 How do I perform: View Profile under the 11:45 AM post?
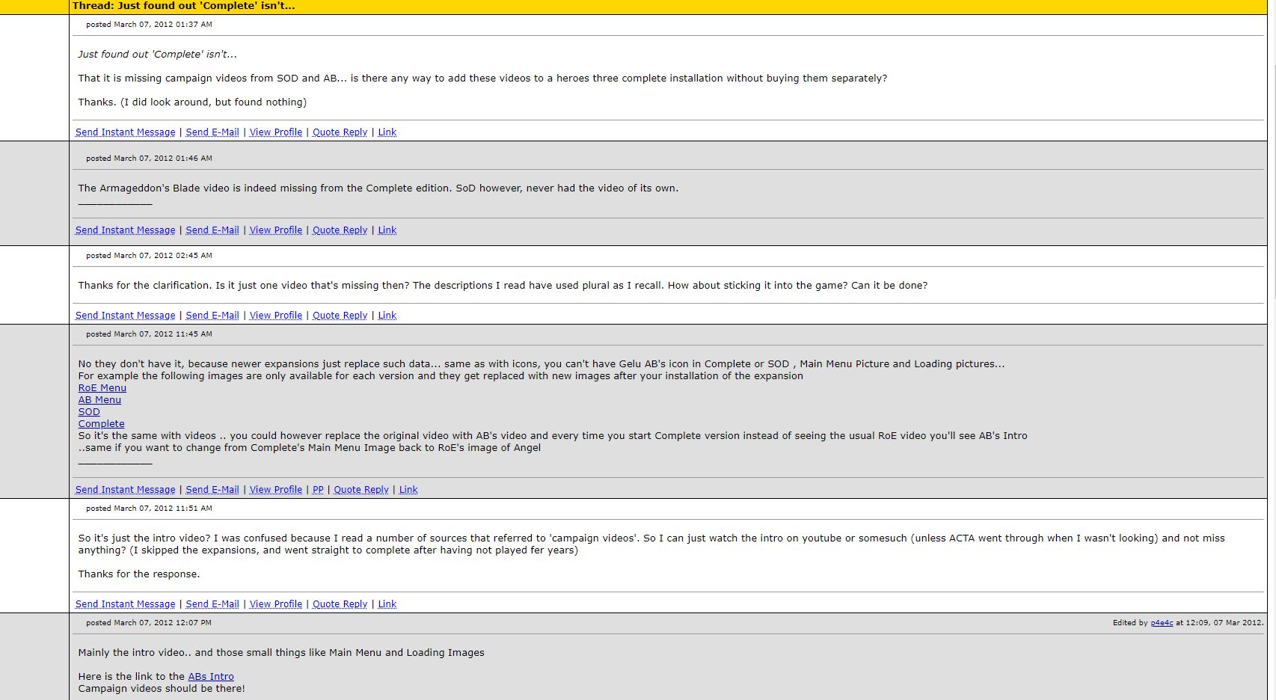tap(276, 490)
